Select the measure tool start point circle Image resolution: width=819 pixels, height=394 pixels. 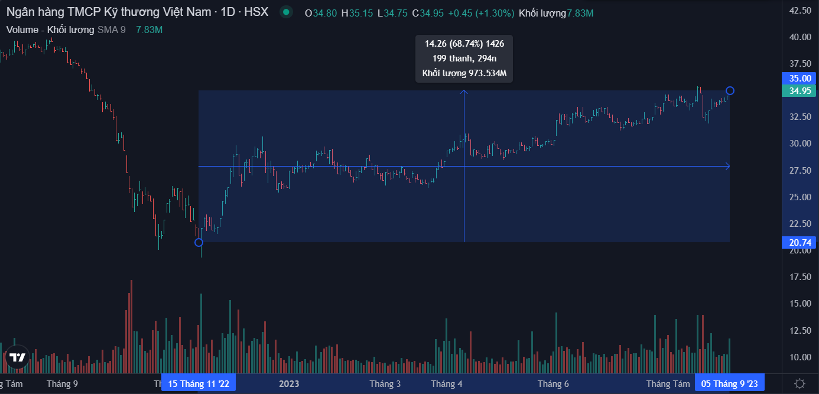point(199,242)
